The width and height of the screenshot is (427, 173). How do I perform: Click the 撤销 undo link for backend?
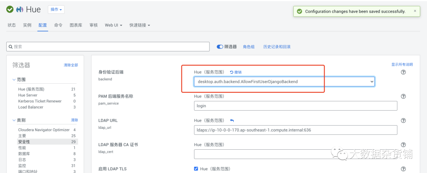[236, 72]
